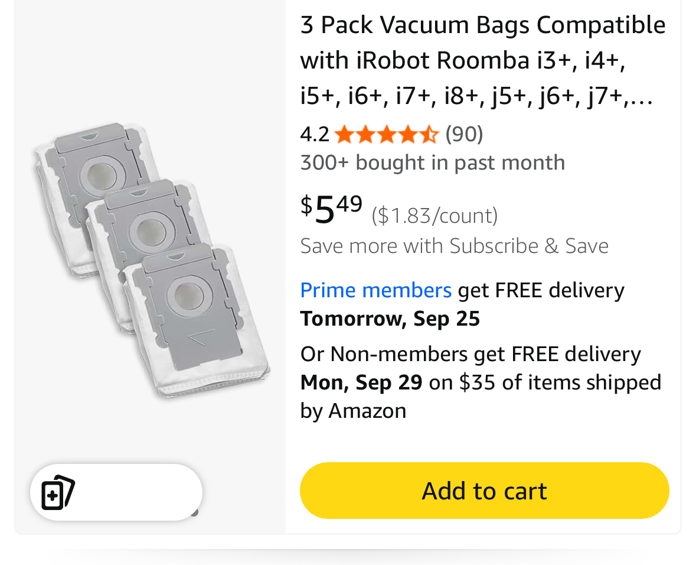Open the 3 Pack Vacuum Bags title
Image resolution: width=696 pixels, height=565 pixels.
[x=482, y=60]
